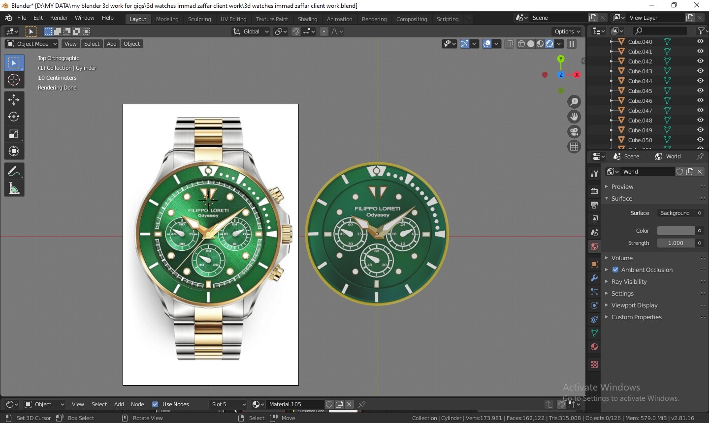The width and height of the screenshot is (709, 423).
Task: Click the outliner search field
Action: (660, 30)
